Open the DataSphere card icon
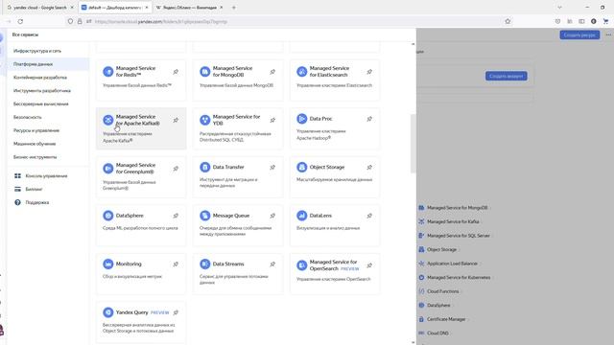614x345 pixels. (107, 216)
